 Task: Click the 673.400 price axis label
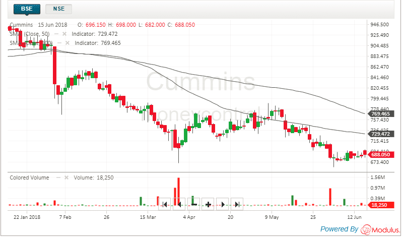[379, 162]
